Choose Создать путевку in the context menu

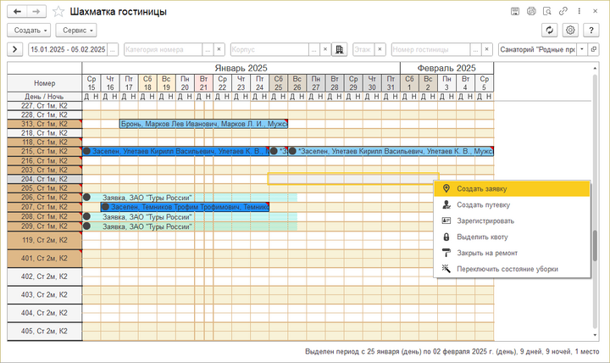click(512, 205)
